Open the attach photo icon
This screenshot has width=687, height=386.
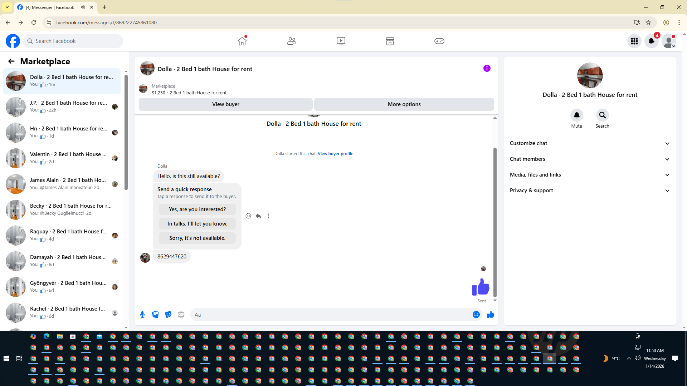[x=155, y=315]
